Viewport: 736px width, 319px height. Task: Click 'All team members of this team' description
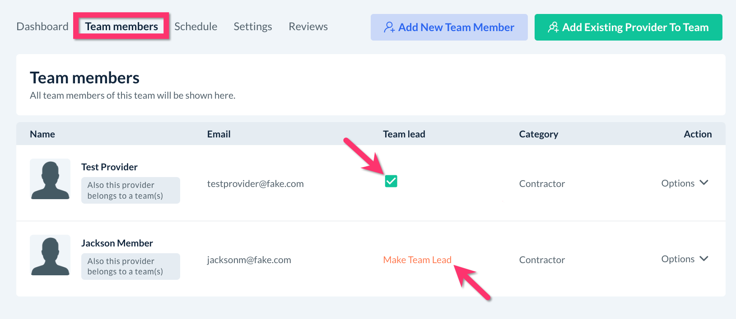tap(133, 96)
